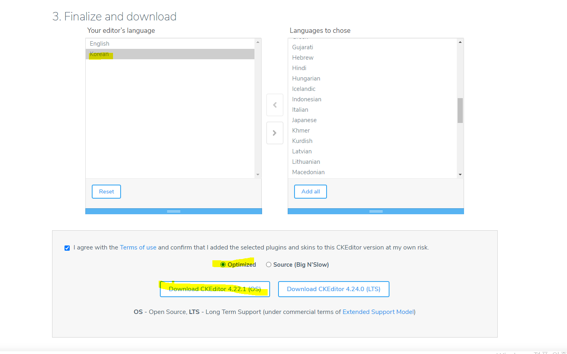This screenshot has height=354, width=567.
Task: Click the Add all button
Action: point(311,191)
